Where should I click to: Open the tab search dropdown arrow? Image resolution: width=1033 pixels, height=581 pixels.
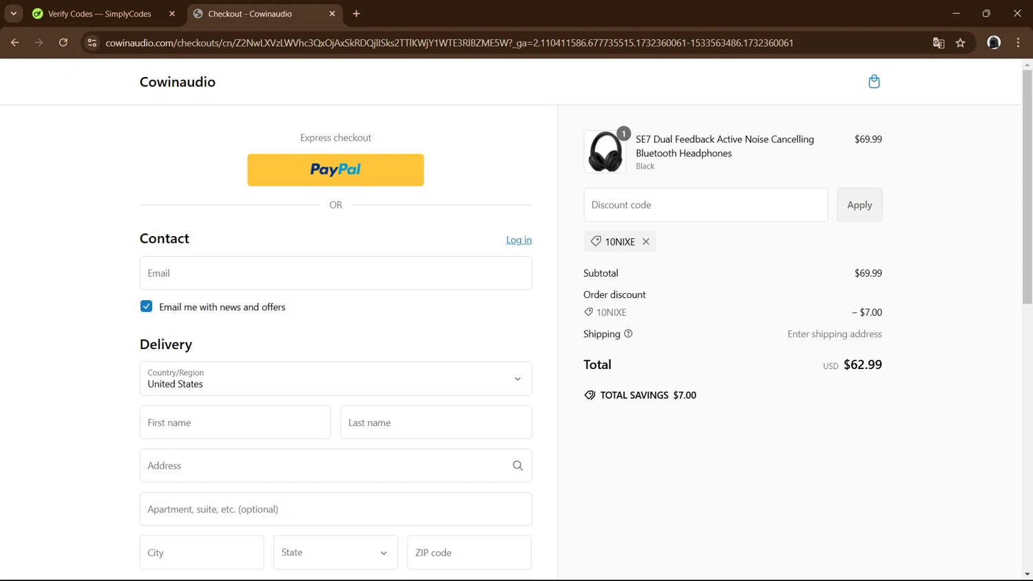pos(14,14)
